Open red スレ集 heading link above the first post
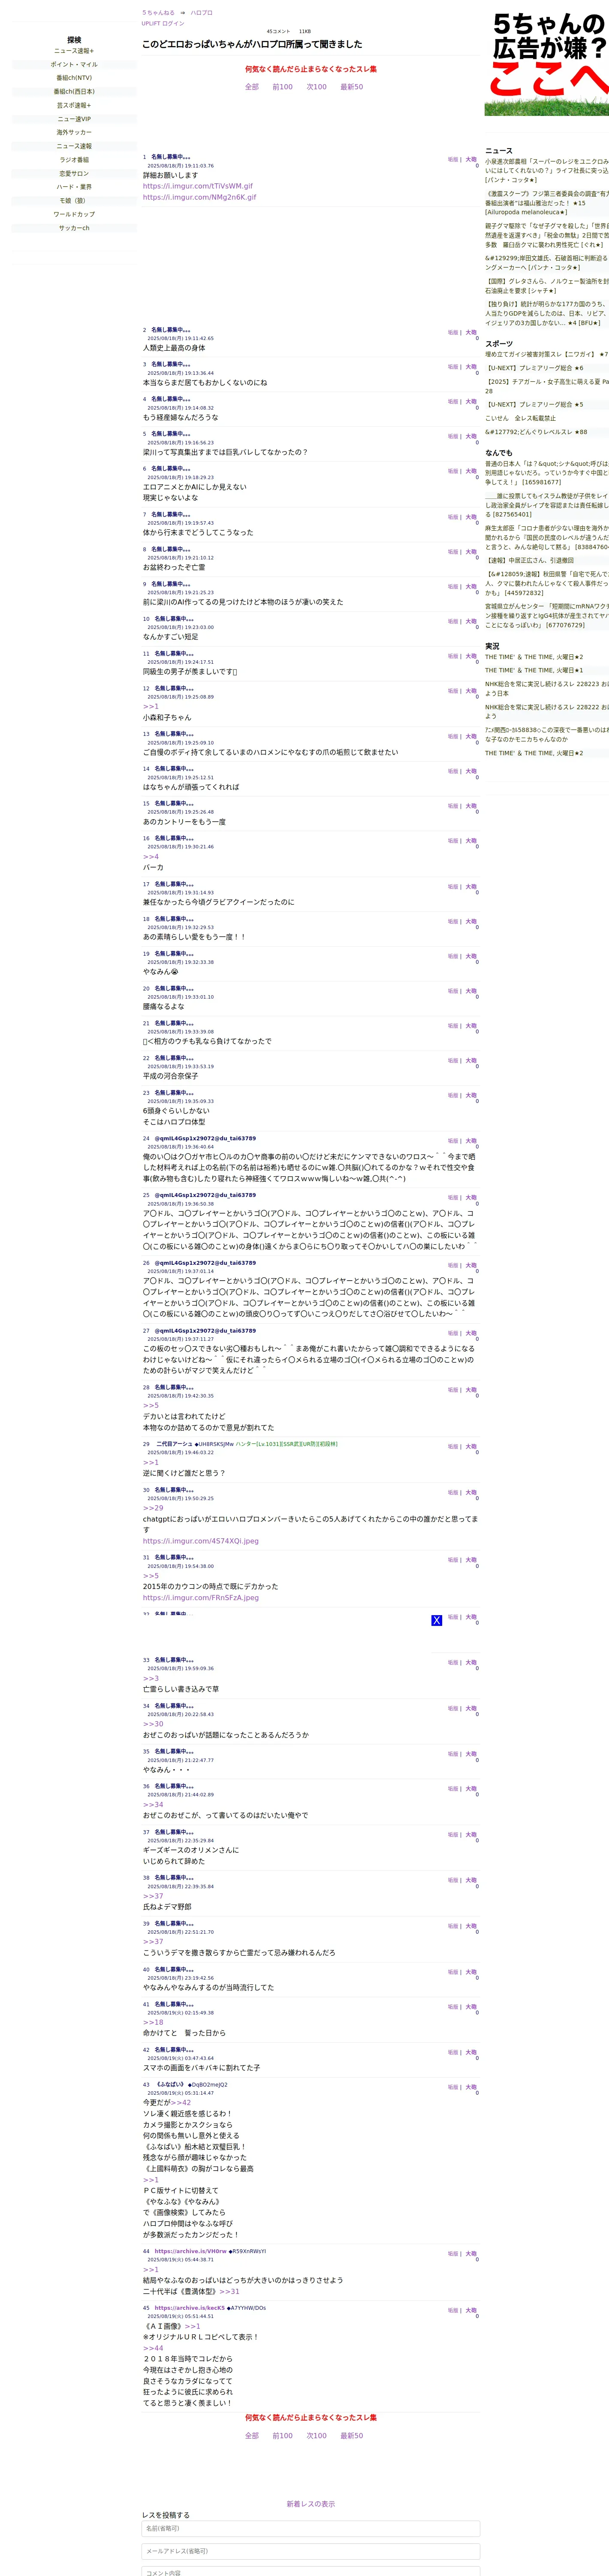This screenshot has height=2576, width=609. tap(311, 69)
